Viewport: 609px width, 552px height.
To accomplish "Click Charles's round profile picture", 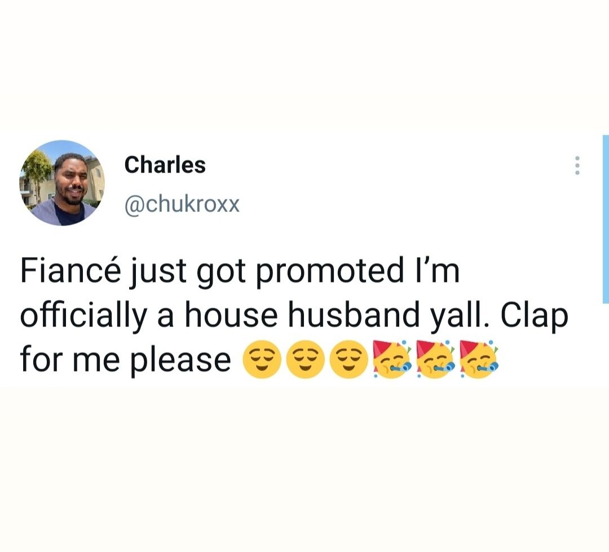I will click(x=62, y=183).
